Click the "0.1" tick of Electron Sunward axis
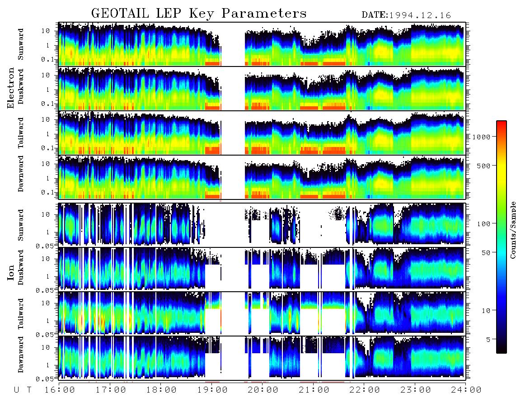Viewport: 516px width, 398px height. click(x=48, y=59)
